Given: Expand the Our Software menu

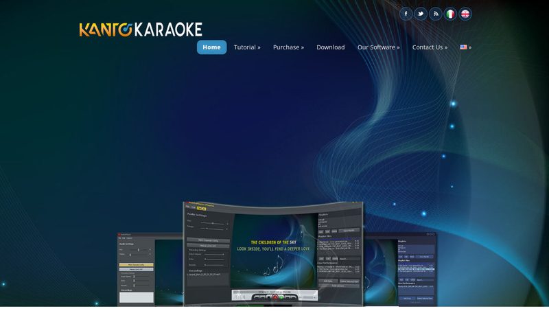Looking at the screenshot, I should pyautogui.click(x=378, y=47).
